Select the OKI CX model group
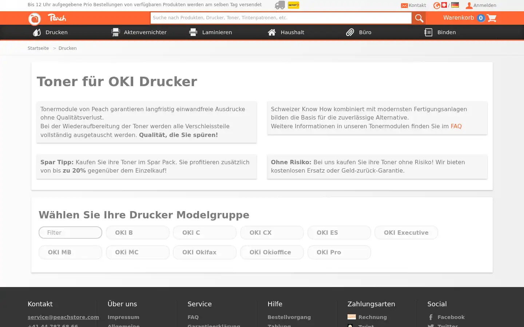This screenshot has height=327, width=524. point(272,233)
